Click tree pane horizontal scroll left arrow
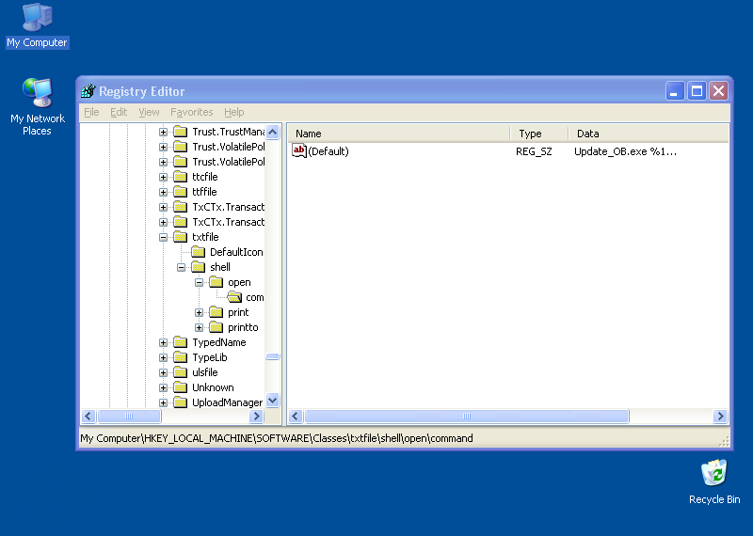753x536 pixels. pyautogui.click(x=88, y=416)
